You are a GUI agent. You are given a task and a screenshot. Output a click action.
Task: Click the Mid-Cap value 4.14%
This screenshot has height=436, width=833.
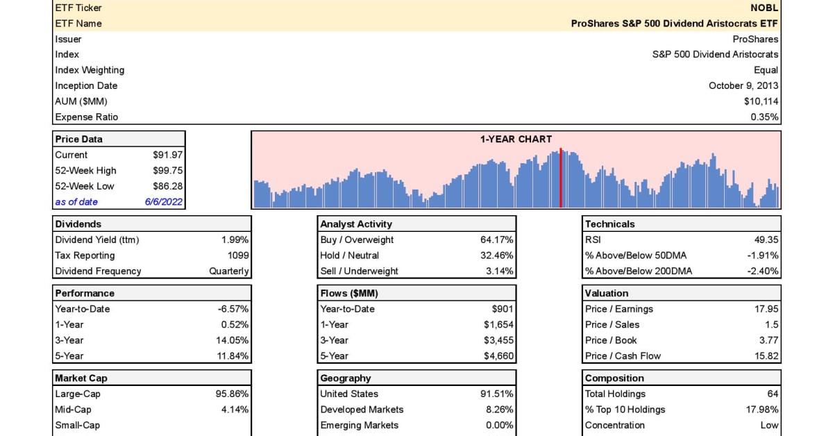pos(235,410)
